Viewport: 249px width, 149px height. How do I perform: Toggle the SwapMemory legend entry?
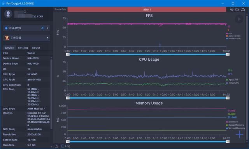(235, 125)
